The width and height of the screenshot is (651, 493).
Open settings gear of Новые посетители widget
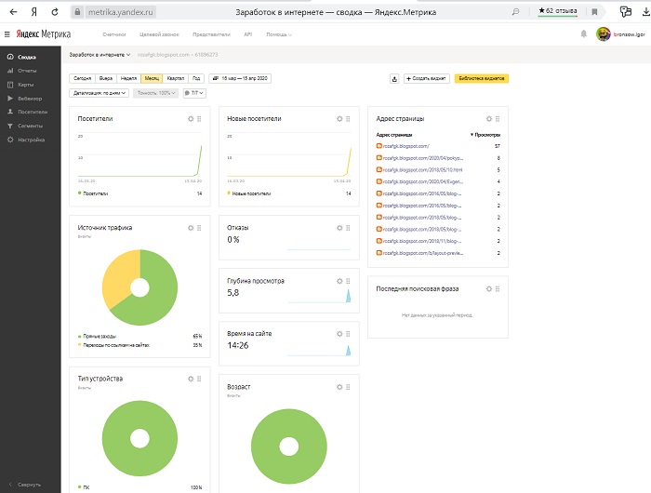339,119
